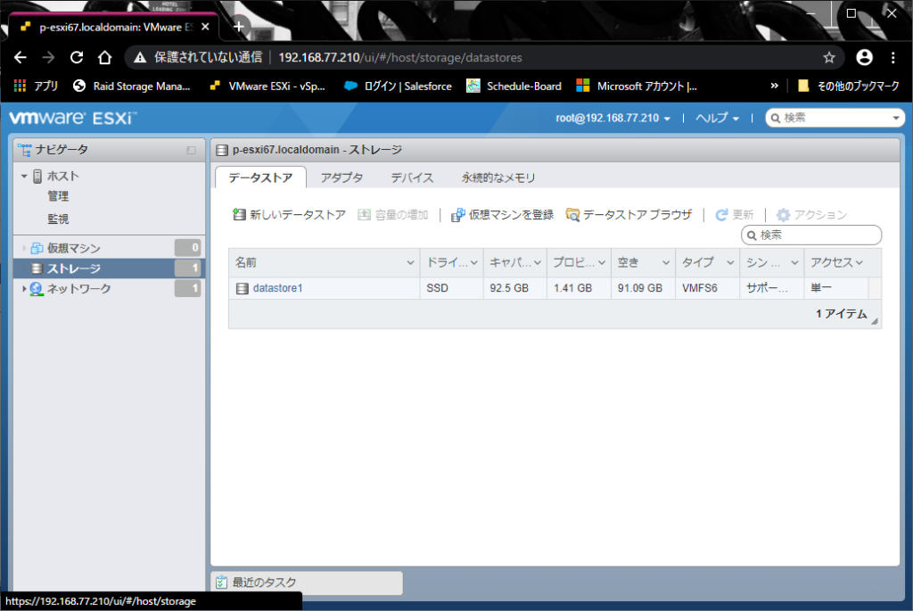This screenshot has width=913, height=611.
Task: Click 容量の増加 toolbar button
Action: click(393, 215)
